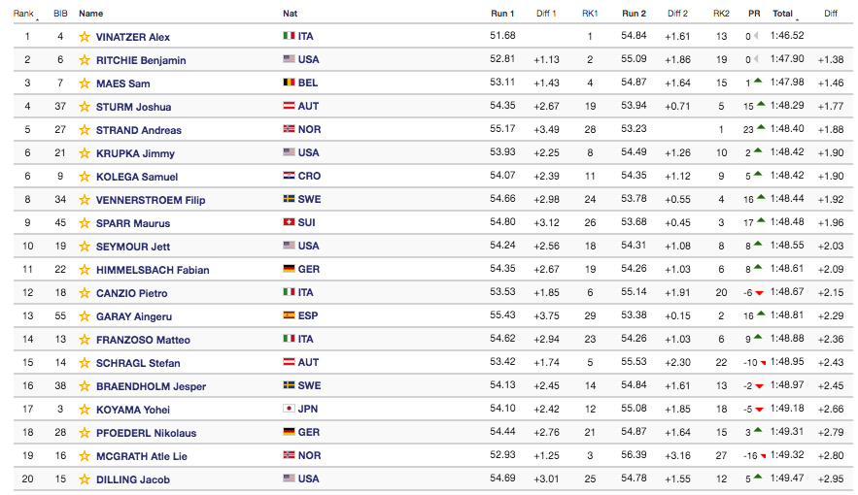
Task: Open athlete profile of HIMMELSBACH Fabian
Action: (153, 270)
